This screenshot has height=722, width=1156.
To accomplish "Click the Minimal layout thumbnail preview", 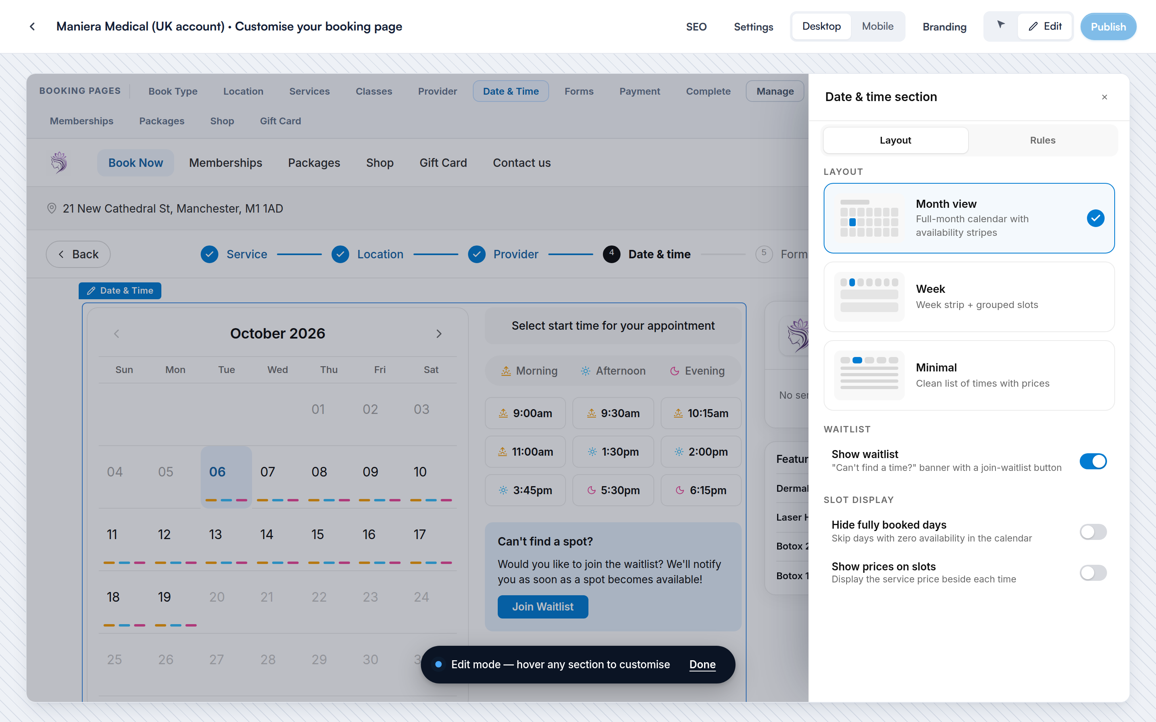I will [x=869, y=375].
